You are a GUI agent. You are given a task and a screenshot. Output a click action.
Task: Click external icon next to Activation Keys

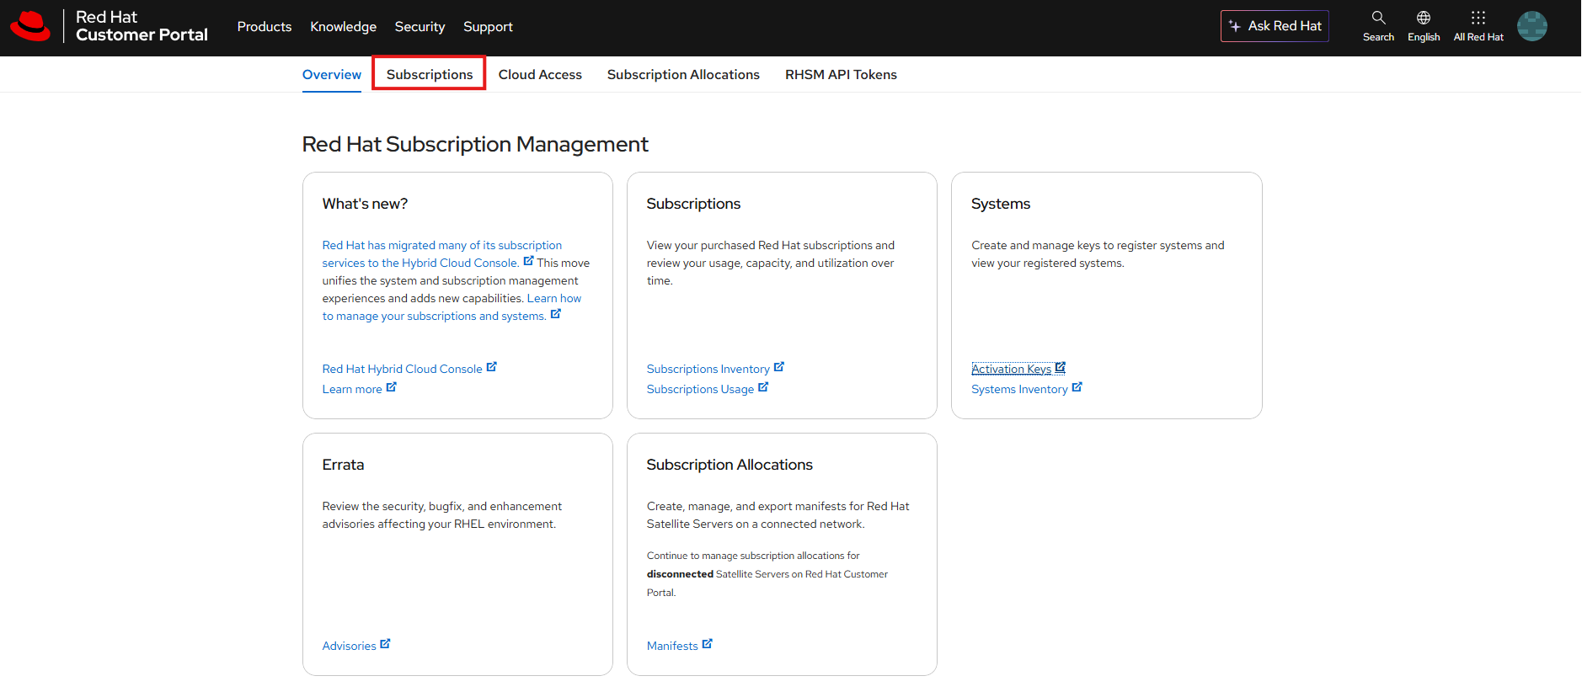1060,367
